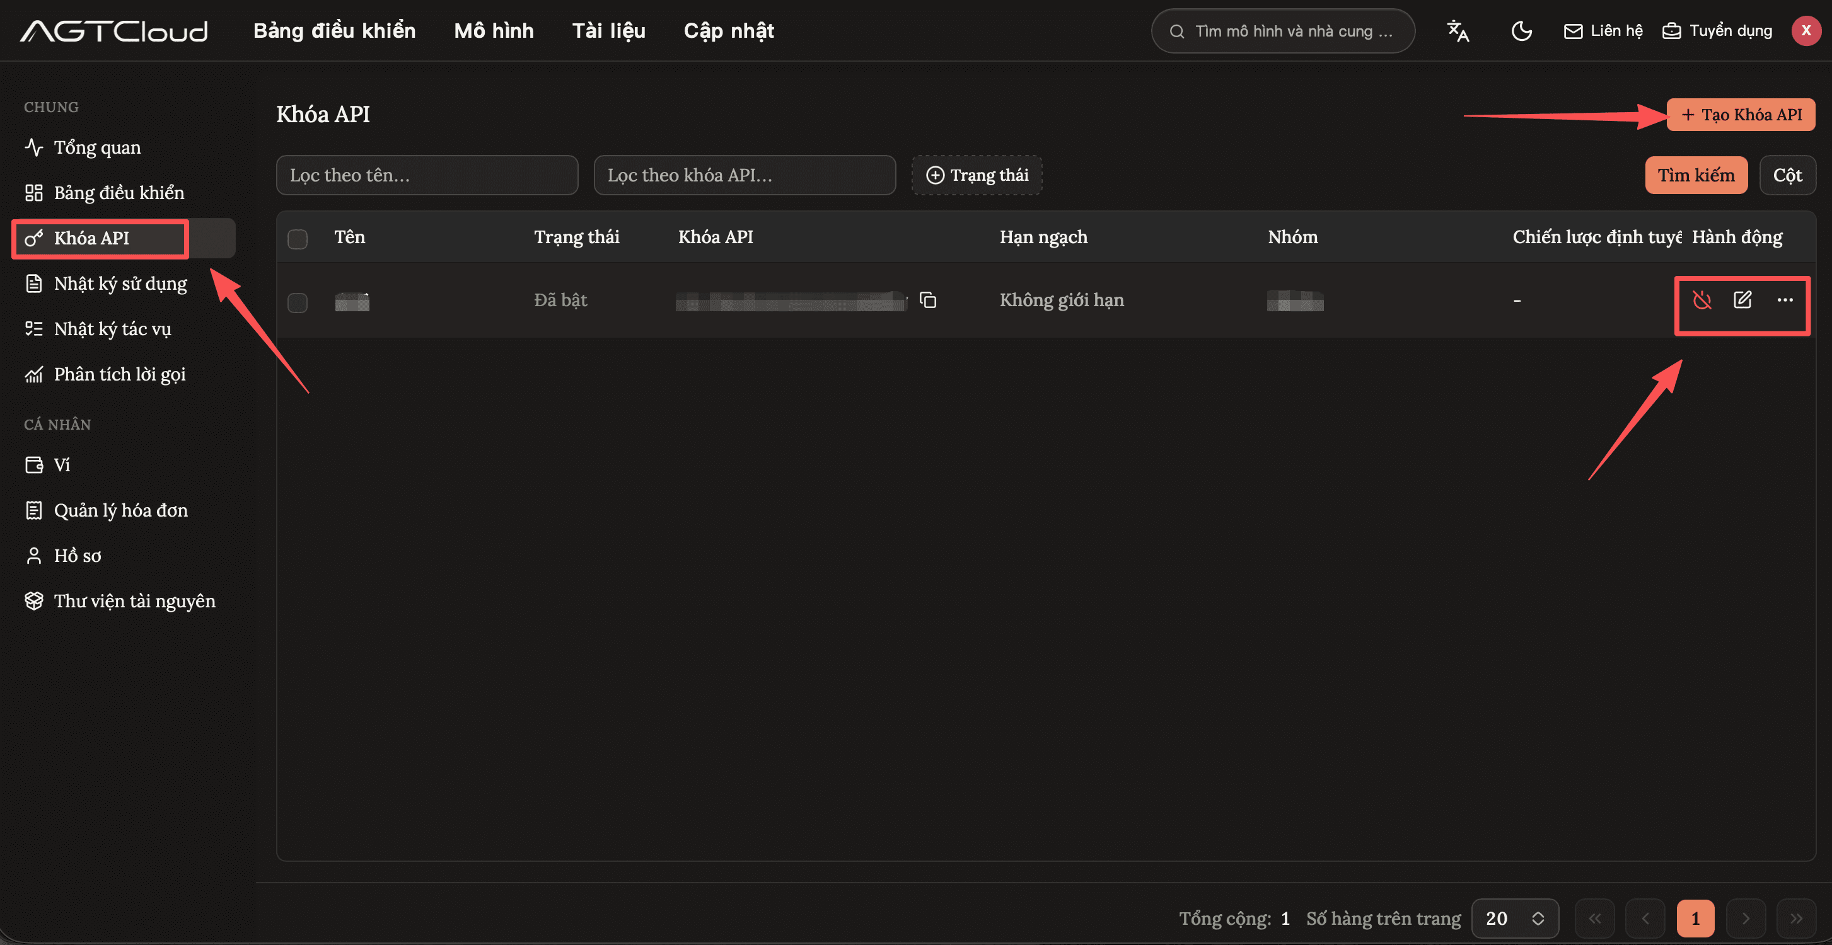Copy the API key with copy icon
1832x945 pixels.
pos(928,300)
